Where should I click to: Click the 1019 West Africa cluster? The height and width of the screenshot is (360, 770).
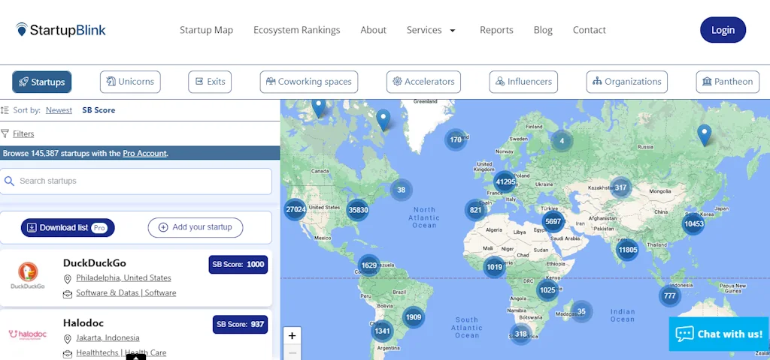495,268
